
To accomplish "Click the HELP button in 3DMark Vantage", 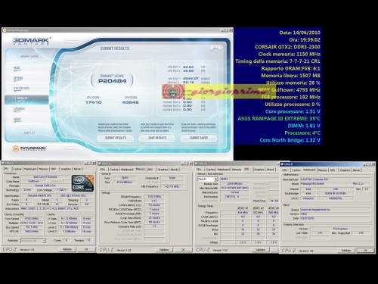I will (x=215, y=48).
